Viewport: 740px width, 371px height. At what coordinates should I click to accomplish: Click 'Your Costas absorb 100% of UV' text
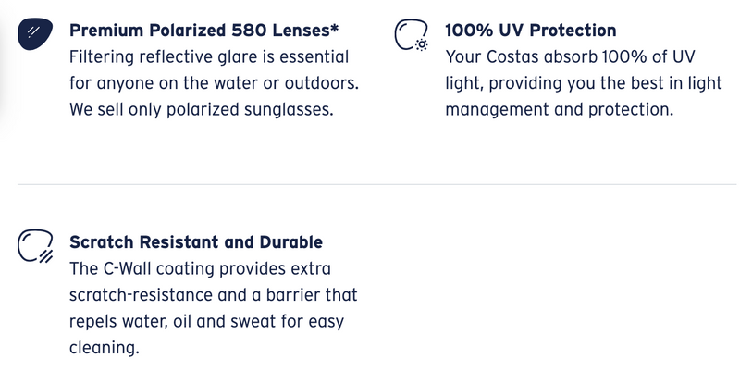click(570, 57)
